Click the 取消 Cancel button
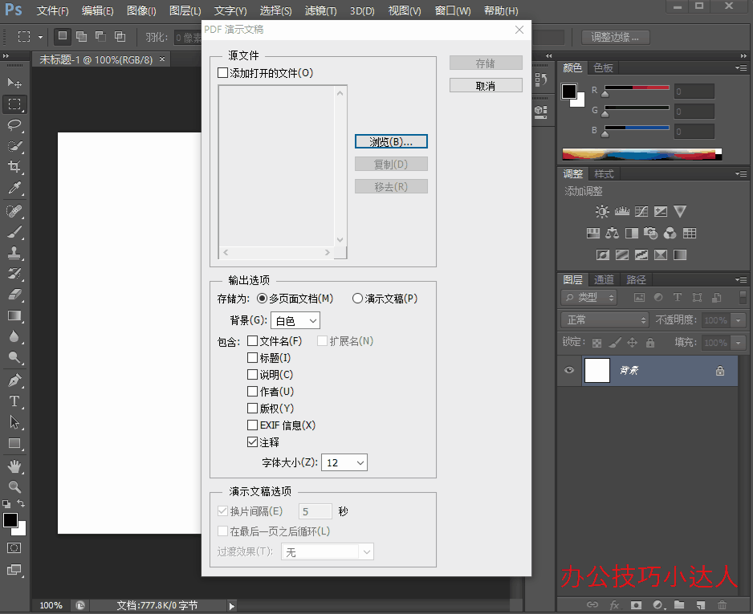This screenshot has height=614, width=753. [x=486, y=85]
